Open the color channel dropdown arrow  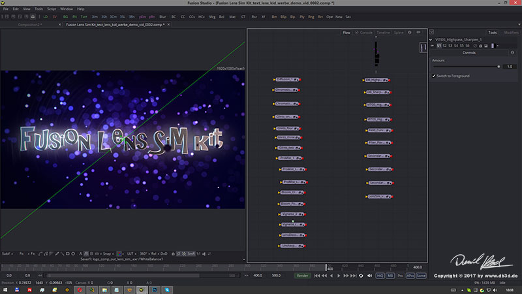coord(123,254)
